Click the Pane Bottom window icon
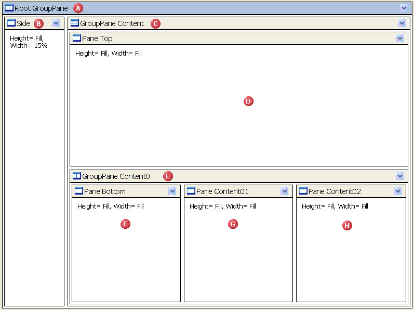 click(79, 191)
